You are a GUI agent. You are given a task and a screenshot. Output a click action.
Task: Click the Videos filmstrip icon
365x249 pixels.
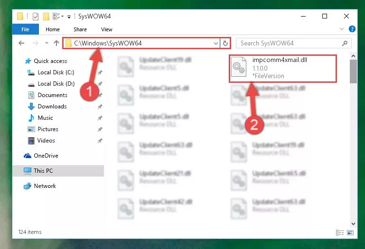coord(31,141)
